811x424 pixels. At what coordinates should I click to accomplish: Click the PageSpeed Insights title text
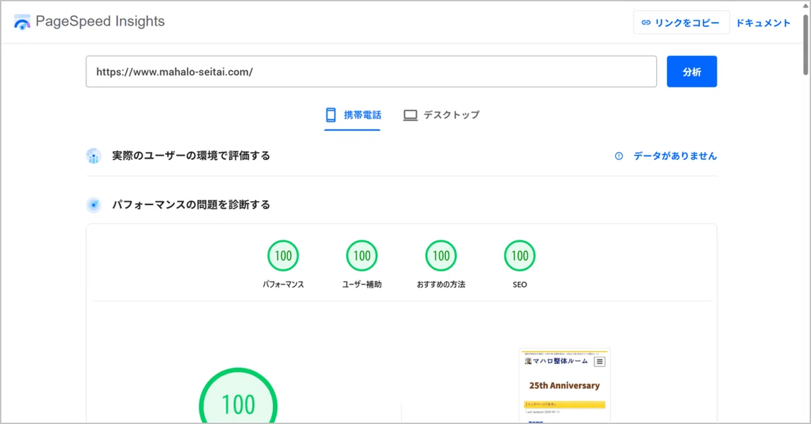[100, 22]
